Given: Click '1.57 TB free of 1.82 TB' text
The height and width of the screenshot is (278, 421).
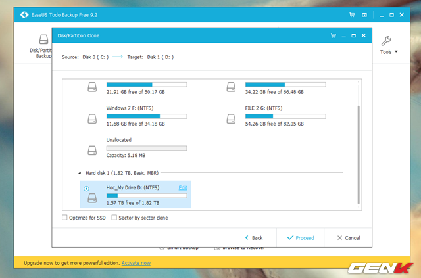Looking at the screenshot, I should pos(133,203).
